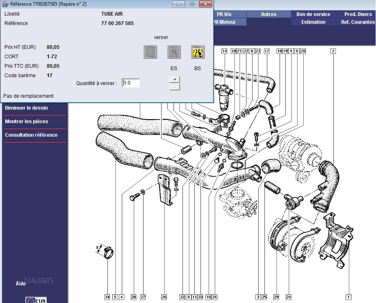Select callout 5 at bottom of diagram
Screen dimensions: 376x303
coord(115,297)
